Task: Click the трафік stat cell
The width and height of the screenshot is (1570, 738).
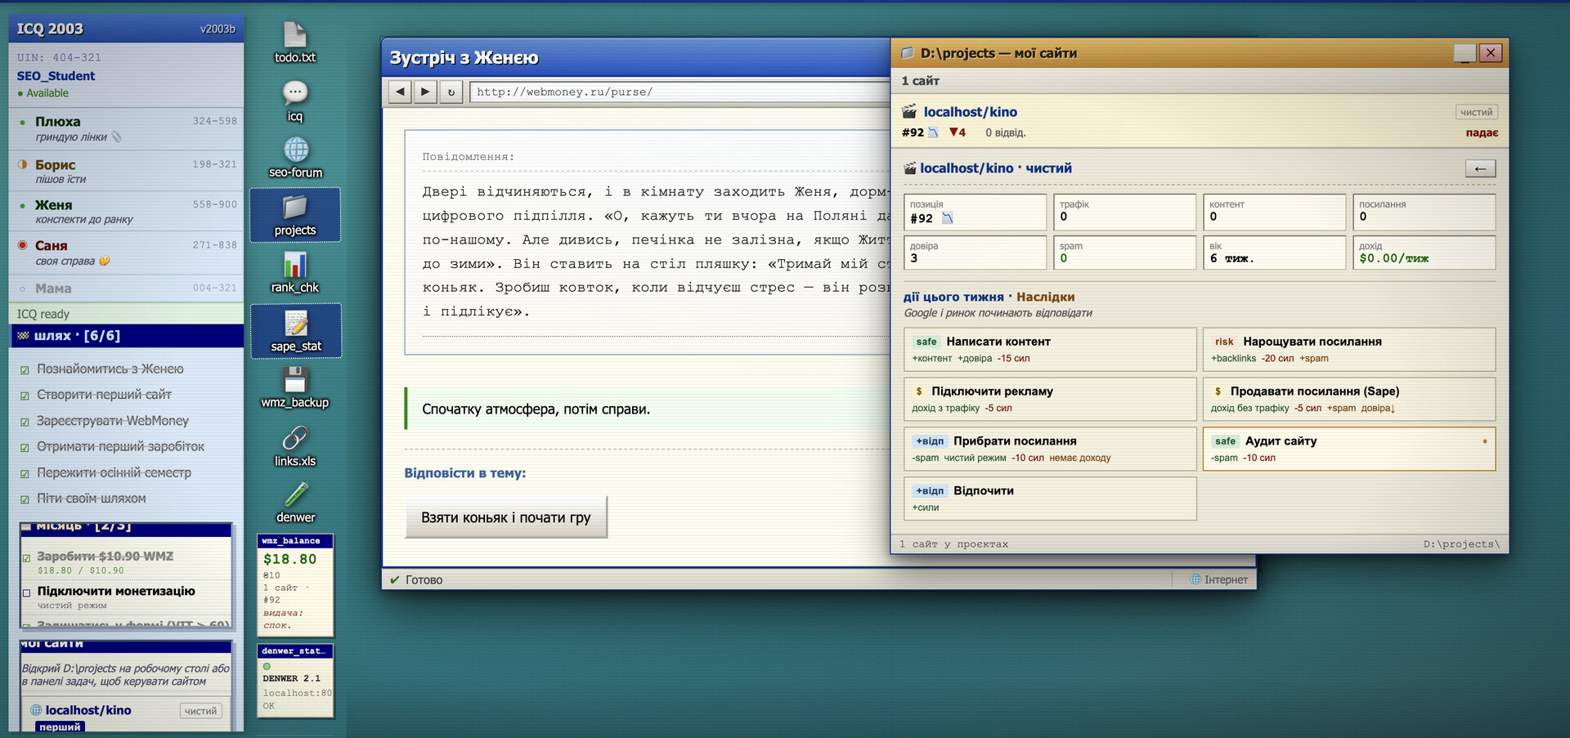Action: click(x=1124, y=212)
